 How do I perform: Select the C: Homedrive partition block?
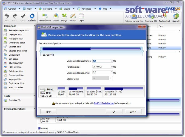coord(76,92)
